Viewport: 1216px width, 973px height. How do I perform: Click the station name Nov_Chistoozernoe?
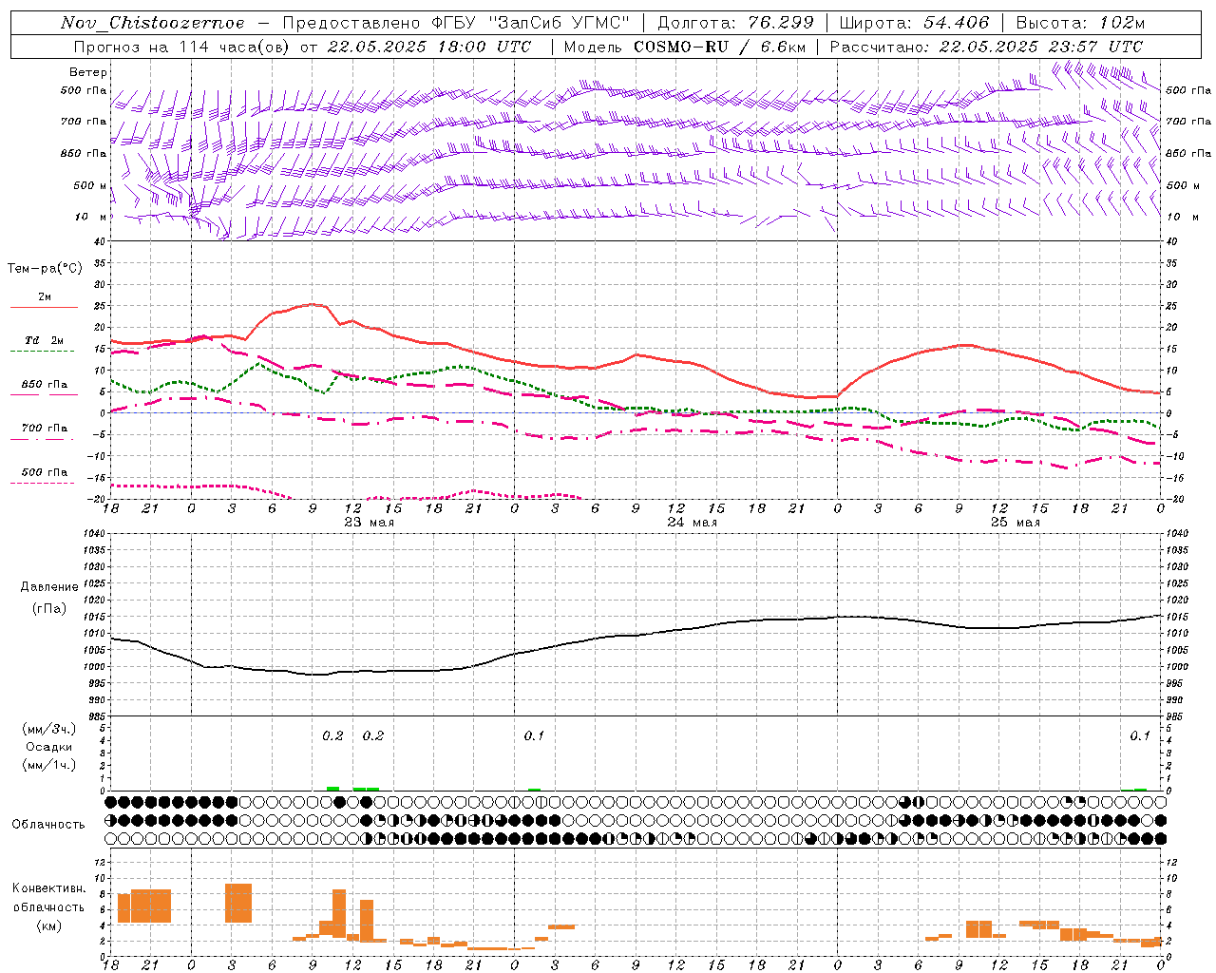coord(153,23)
